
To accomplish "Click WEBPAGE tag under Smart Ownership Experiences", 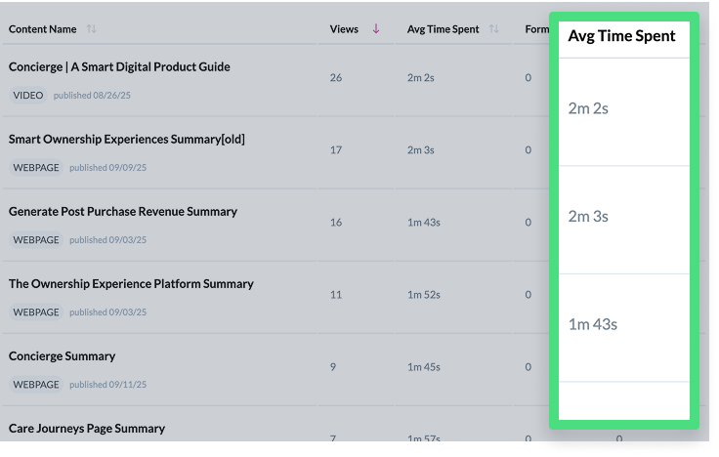I will 36,167.
